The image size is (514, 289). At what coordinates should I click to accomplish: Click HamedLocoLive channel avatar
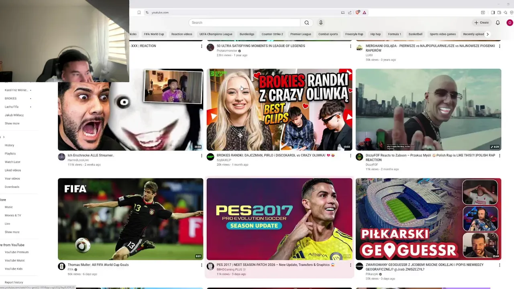[61, 157]
